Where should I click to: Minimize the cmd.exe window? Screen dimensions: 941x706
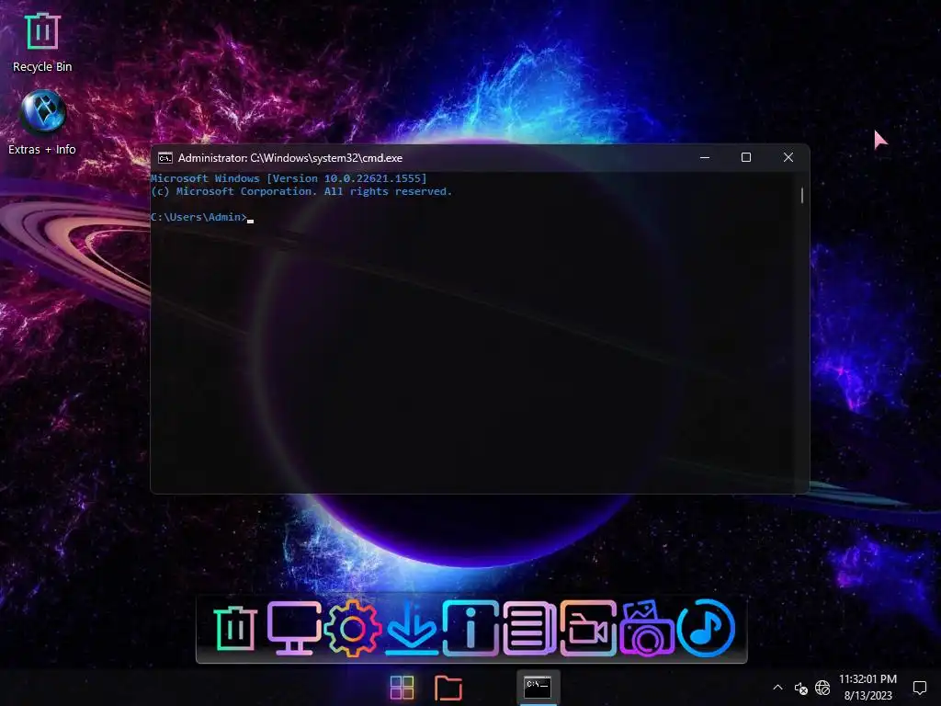coord(705,157)
